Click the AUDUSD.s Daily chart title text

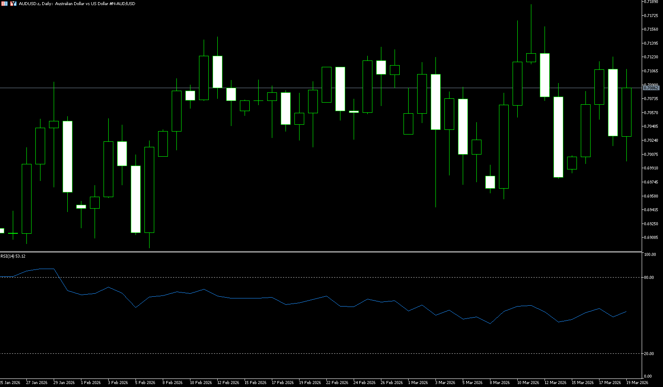pyautogui.click(x=77, y=3)
